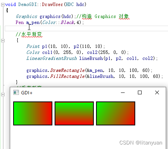
Task: Click 'HDC' parameter type in the signature
Action: pos(70,4)
